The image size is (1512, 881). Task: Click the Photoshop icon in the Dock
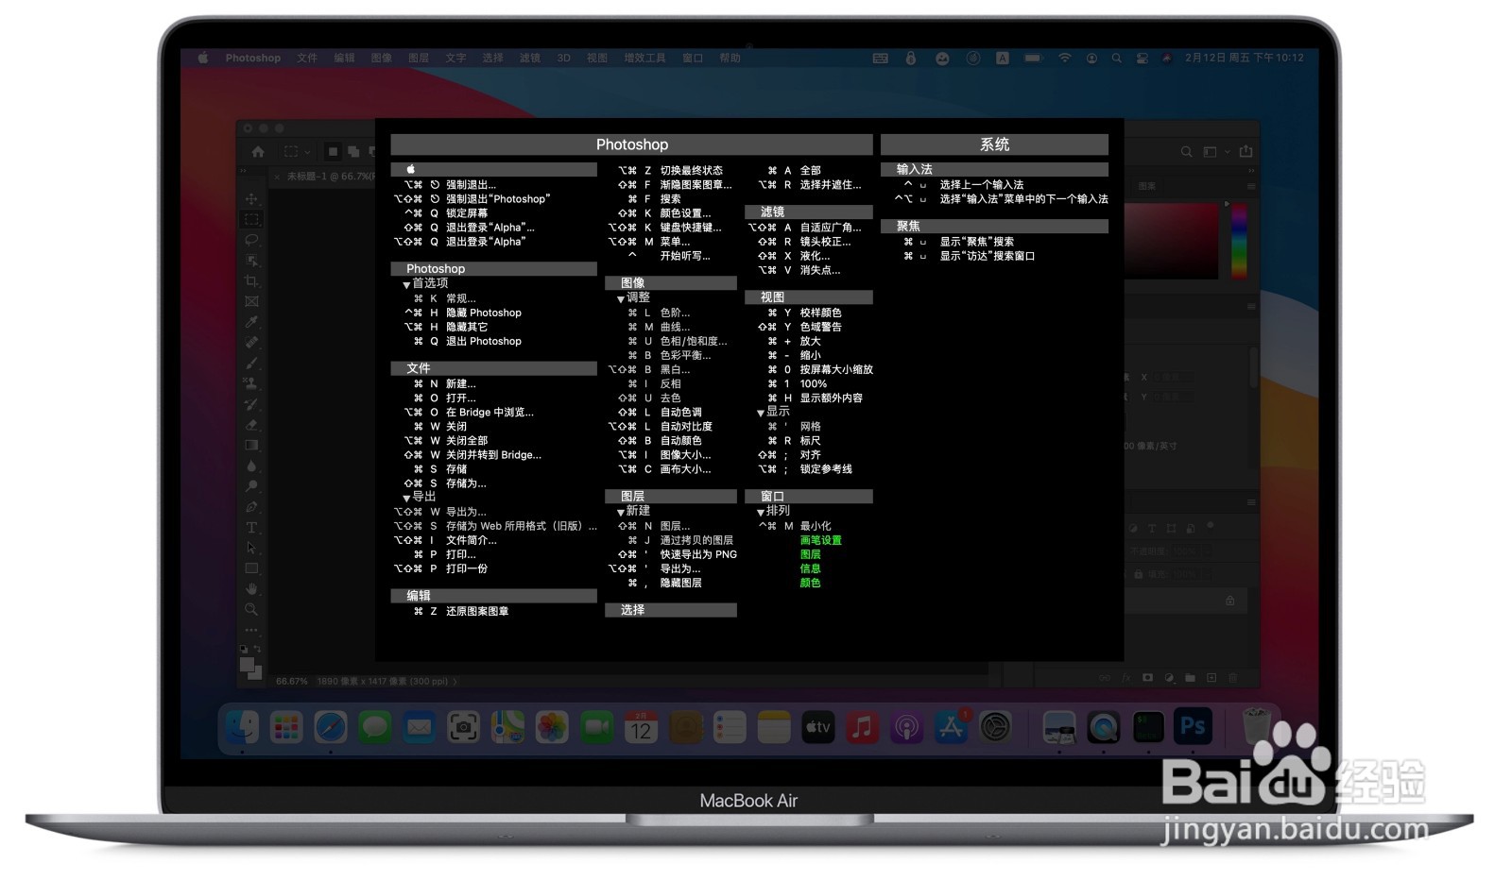point(1193,727)
